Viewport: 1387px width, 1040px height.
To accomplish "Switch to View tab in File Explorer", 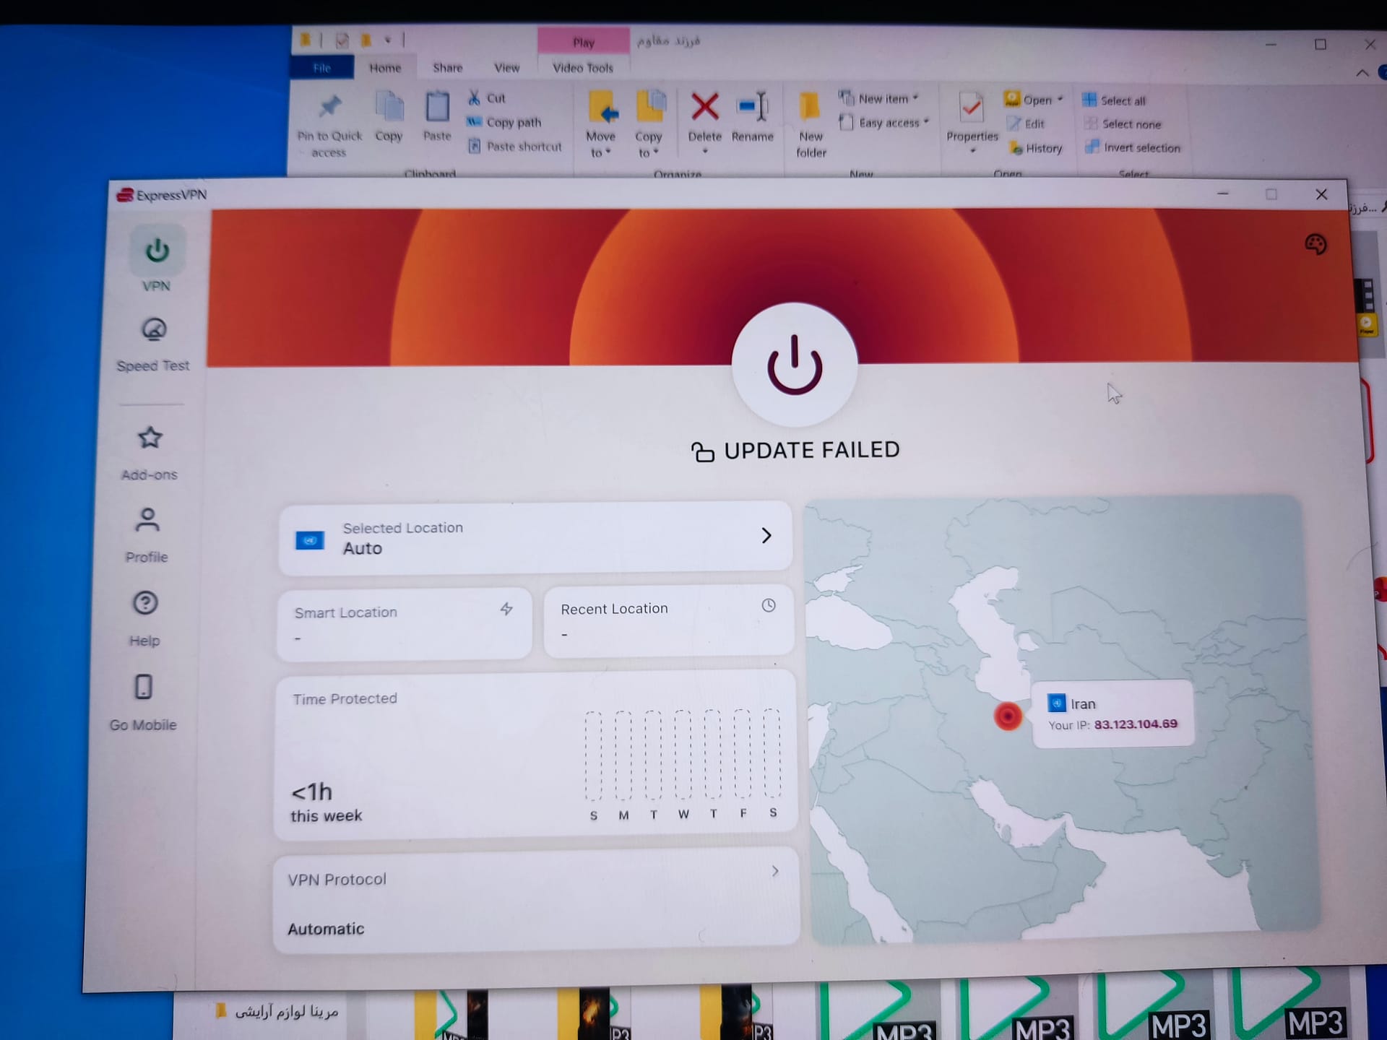I will [x=506, y=68].
